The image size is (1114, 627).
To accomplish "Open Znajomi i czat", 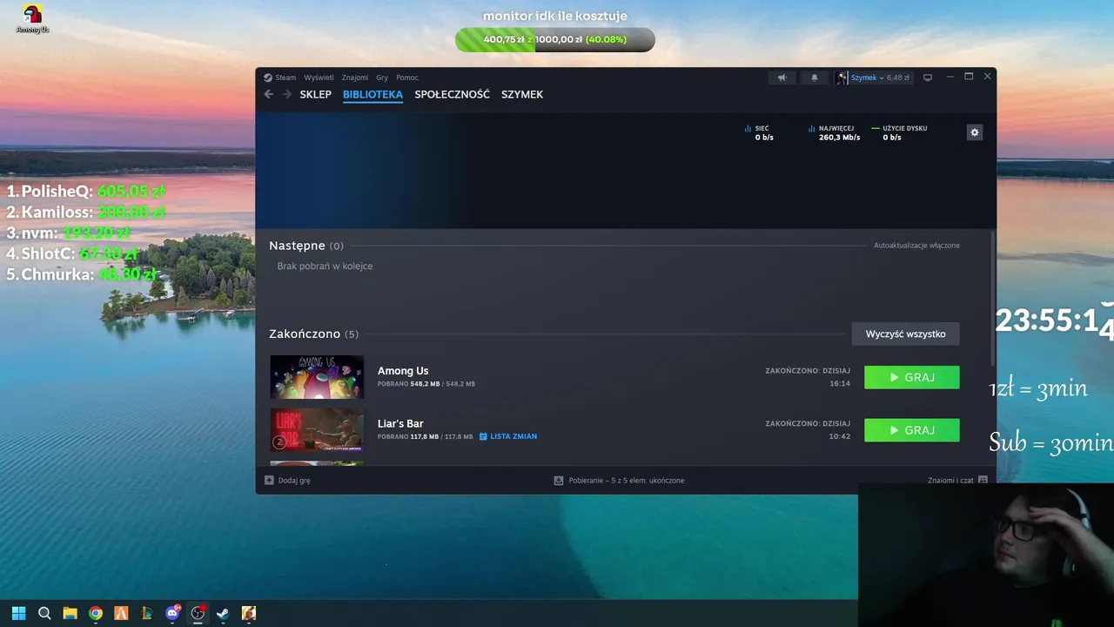I will tap(950, 480).
